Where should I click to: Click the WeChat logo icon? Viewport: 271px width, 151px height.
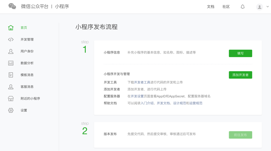click(12, 6)
